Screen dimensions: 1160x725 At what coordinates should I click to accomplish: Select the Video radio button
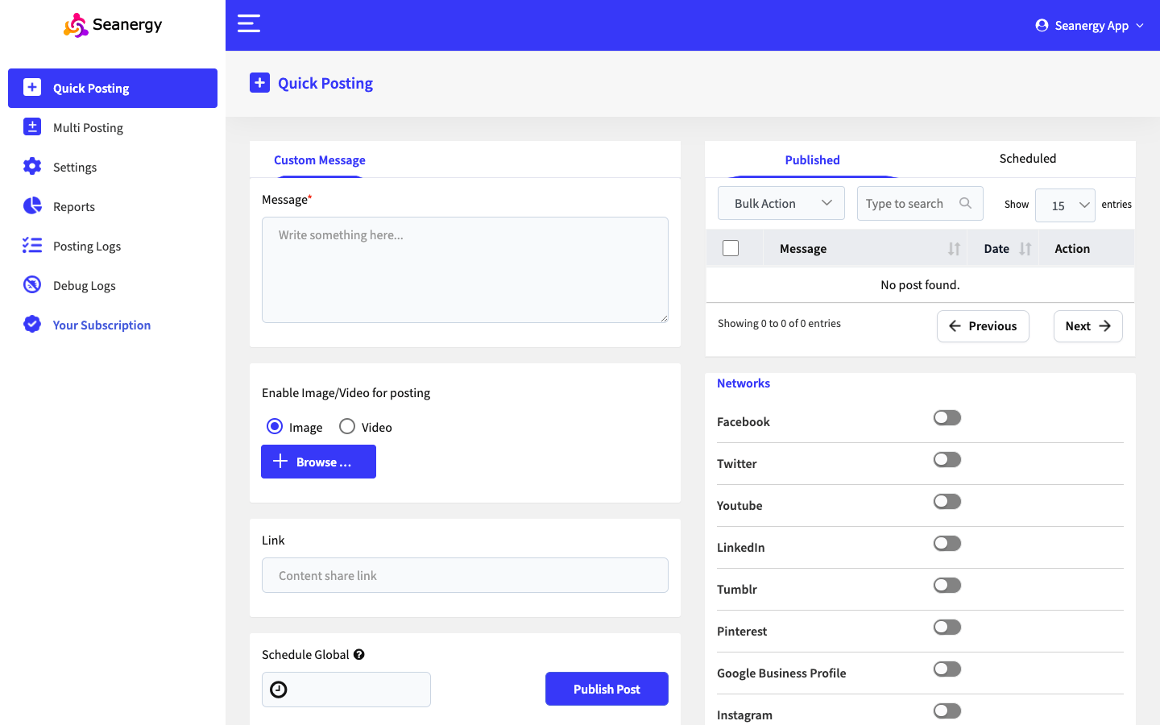347,427
